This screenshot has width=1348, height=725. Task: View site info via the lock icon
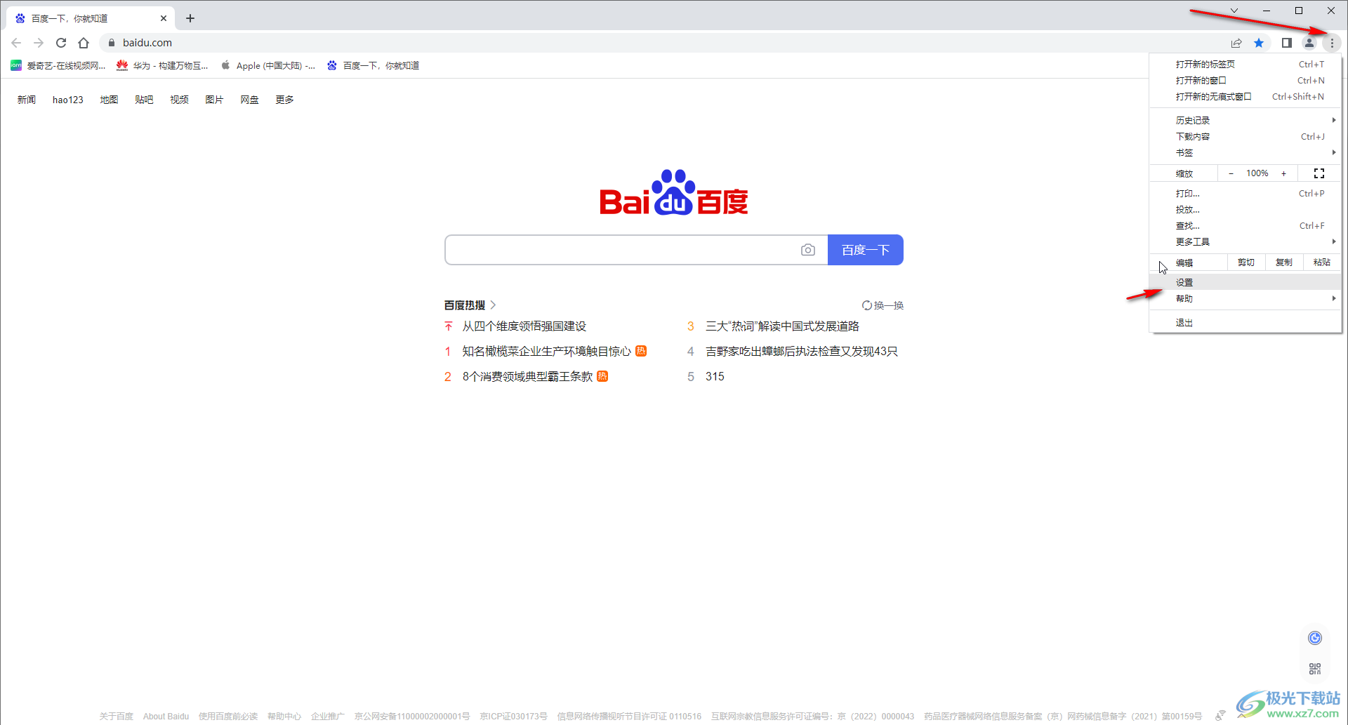click(111, 43)
